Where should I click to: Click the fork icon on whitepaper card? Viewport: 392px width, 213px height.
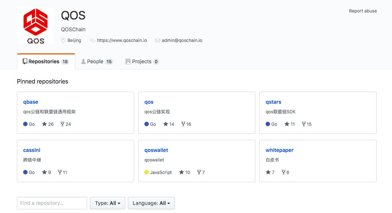tap(284, 172)
